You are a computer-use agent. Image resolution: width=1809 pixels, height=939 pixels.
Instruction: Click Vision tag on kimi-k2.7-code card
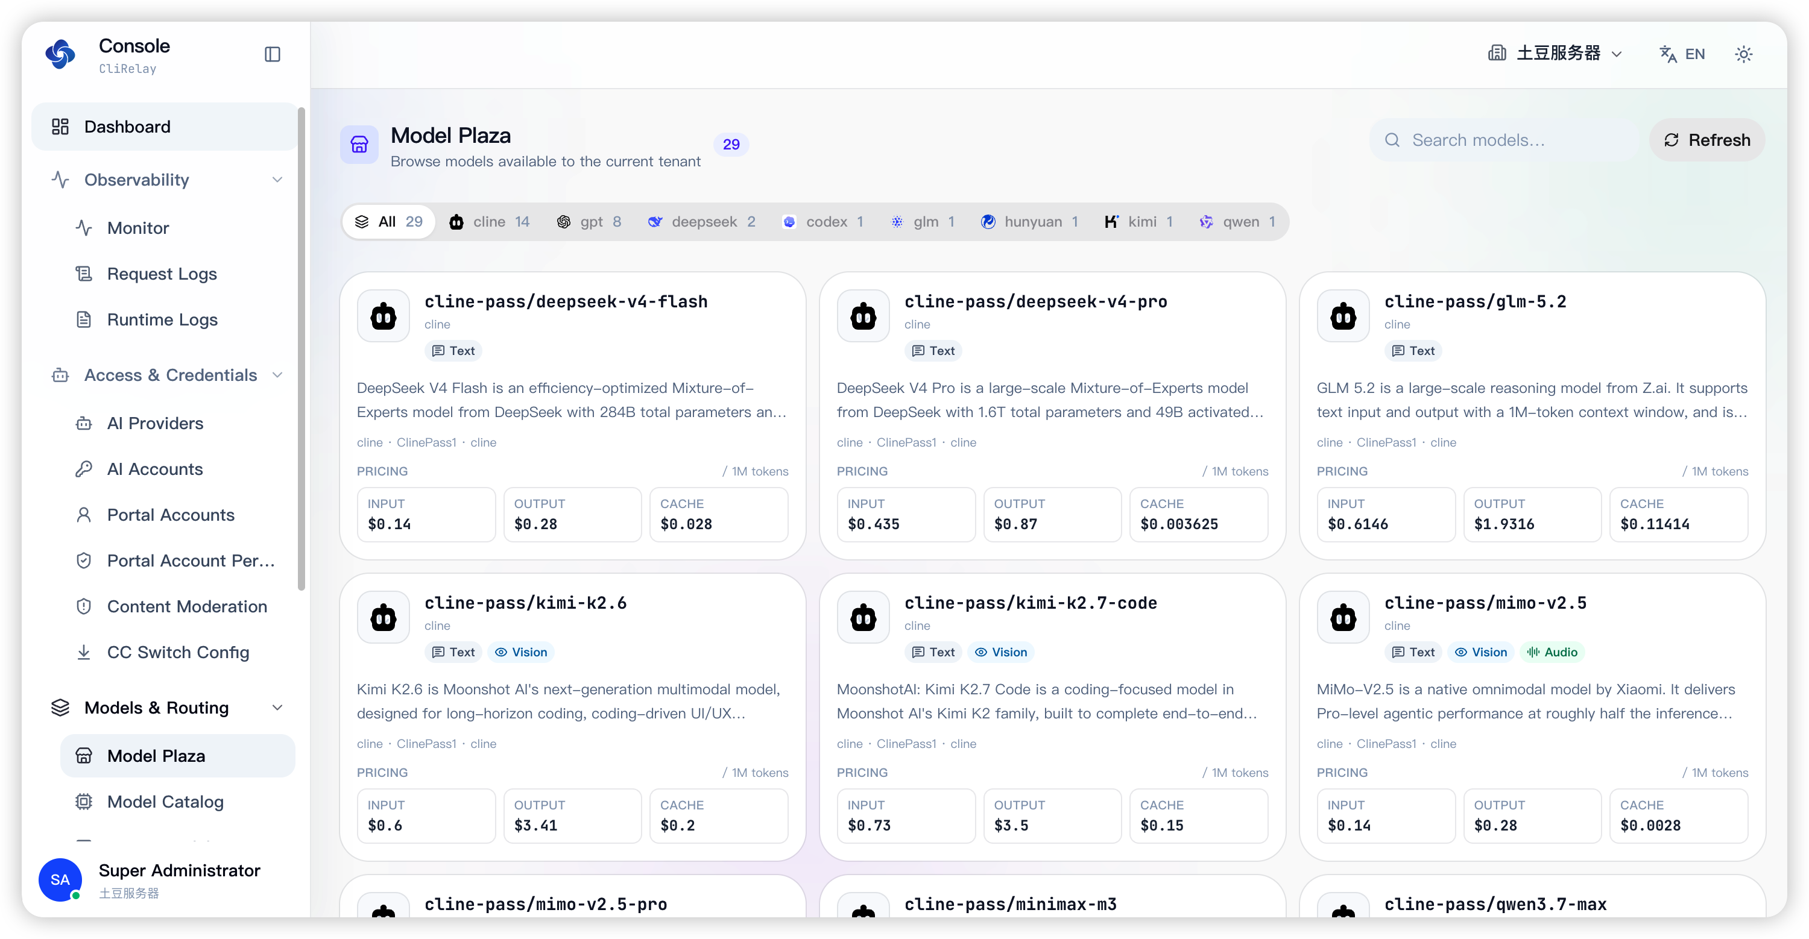coord(1002,652)
